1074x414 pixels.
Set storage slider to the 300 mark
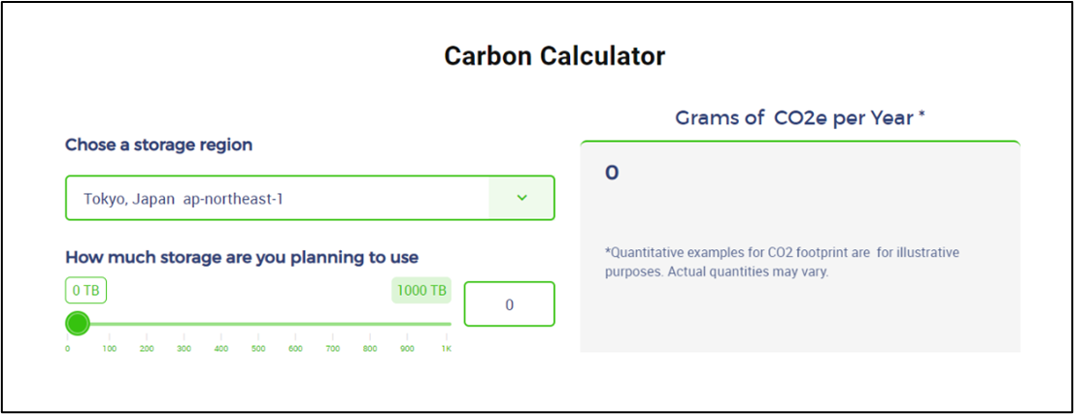click(x=185, y=324)
